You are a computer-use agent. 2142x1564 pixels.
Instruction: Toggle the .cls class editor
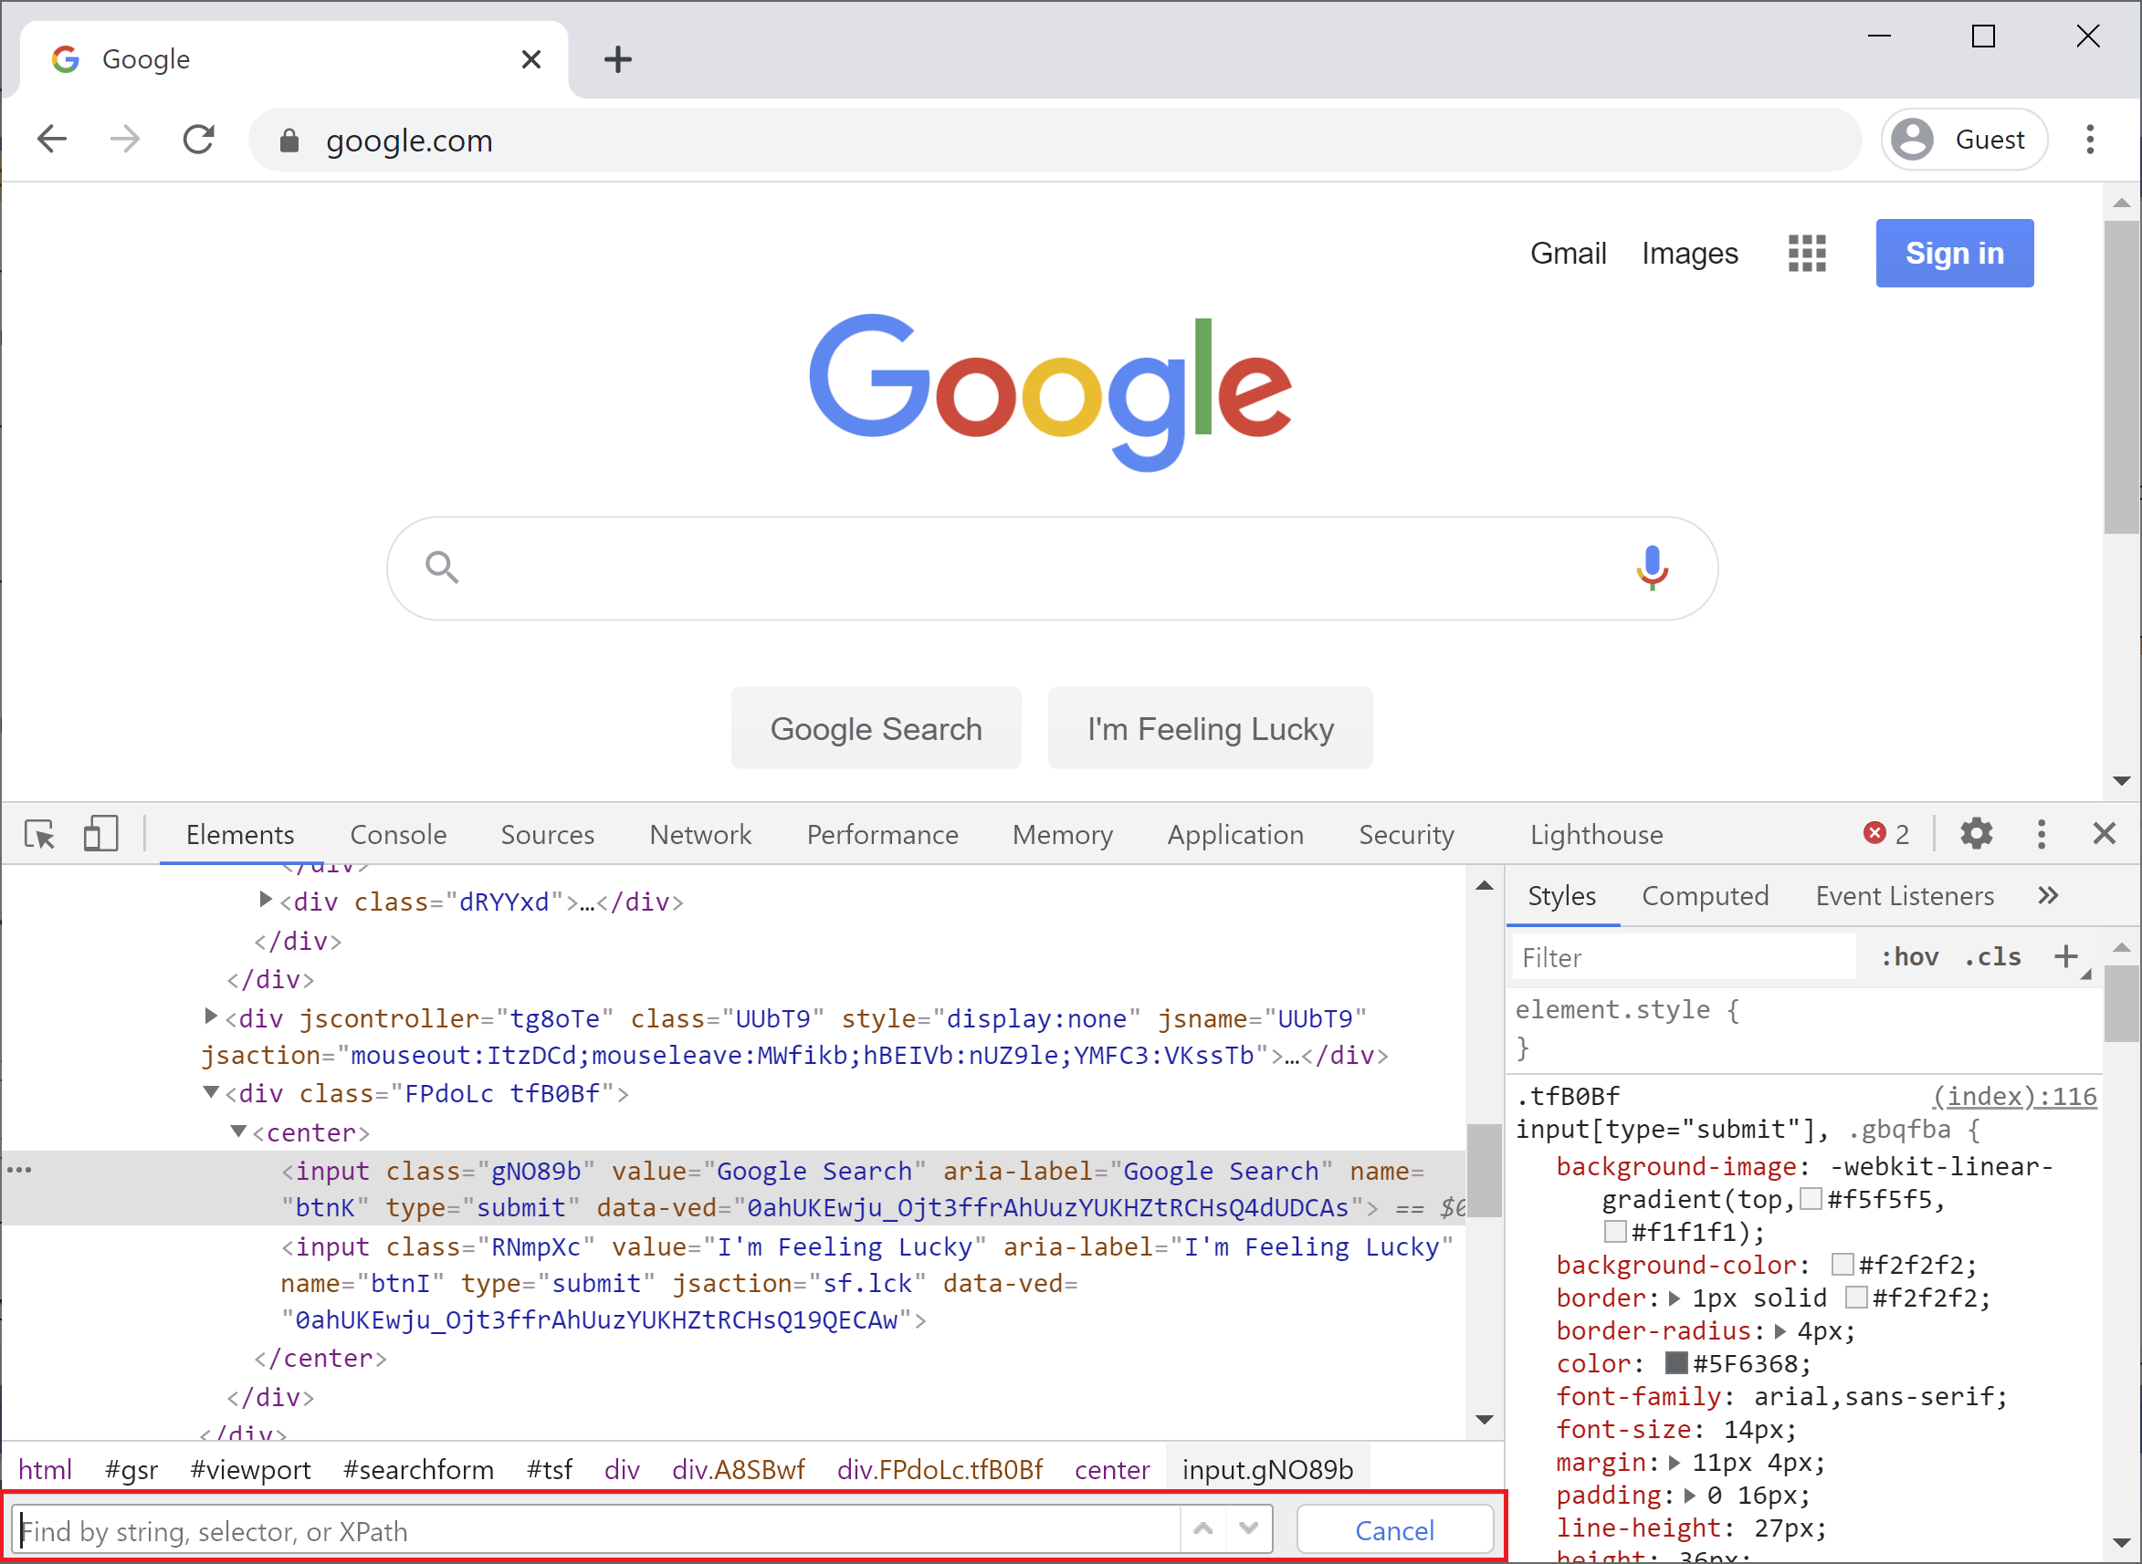tap(1993, 957)
